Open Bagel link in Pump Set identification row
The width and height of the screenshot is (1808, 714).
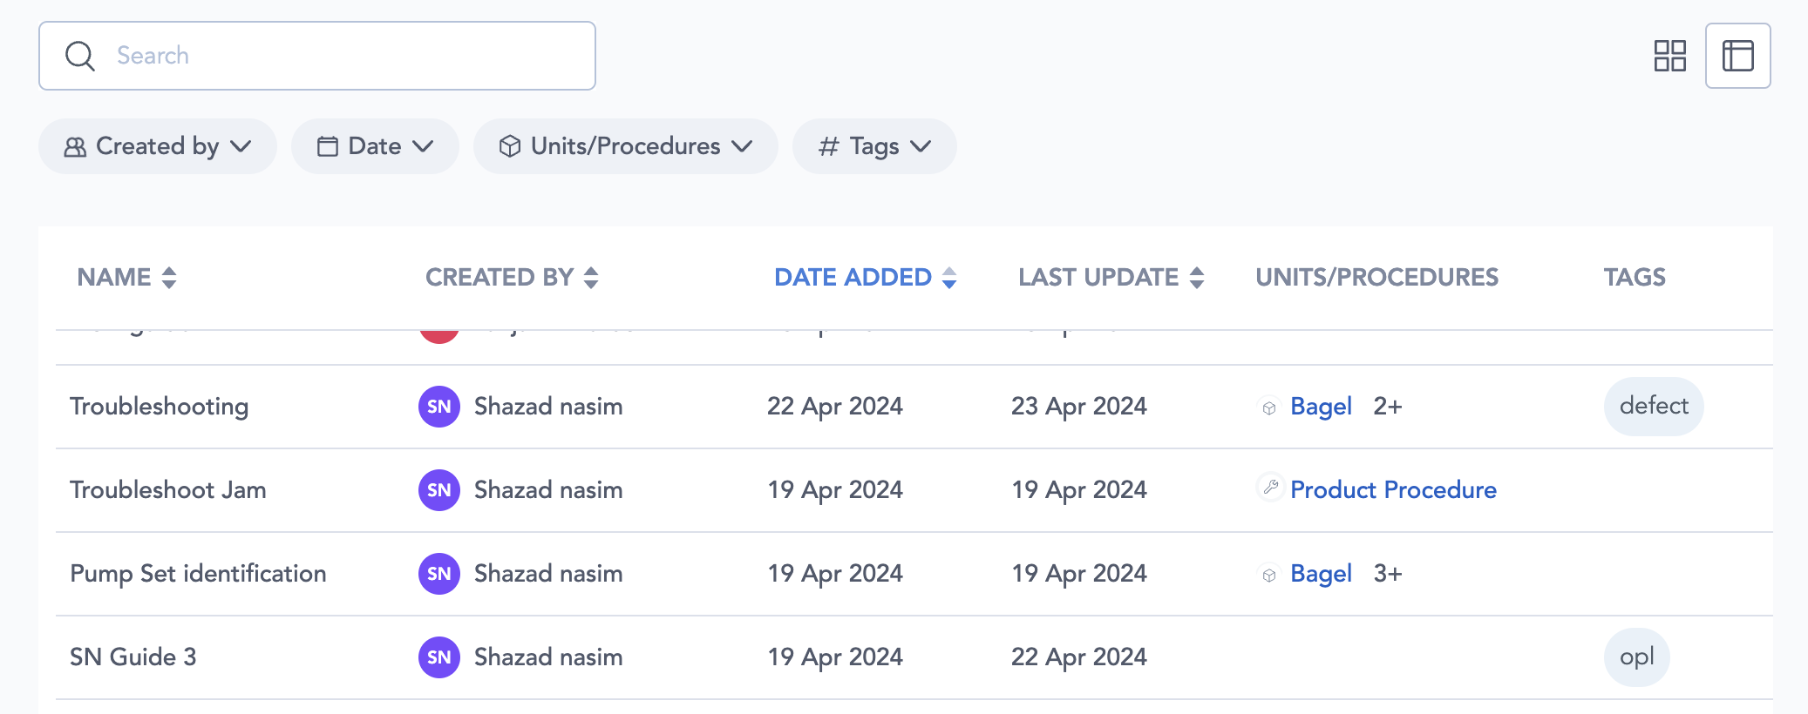[x=1321, y=574]
